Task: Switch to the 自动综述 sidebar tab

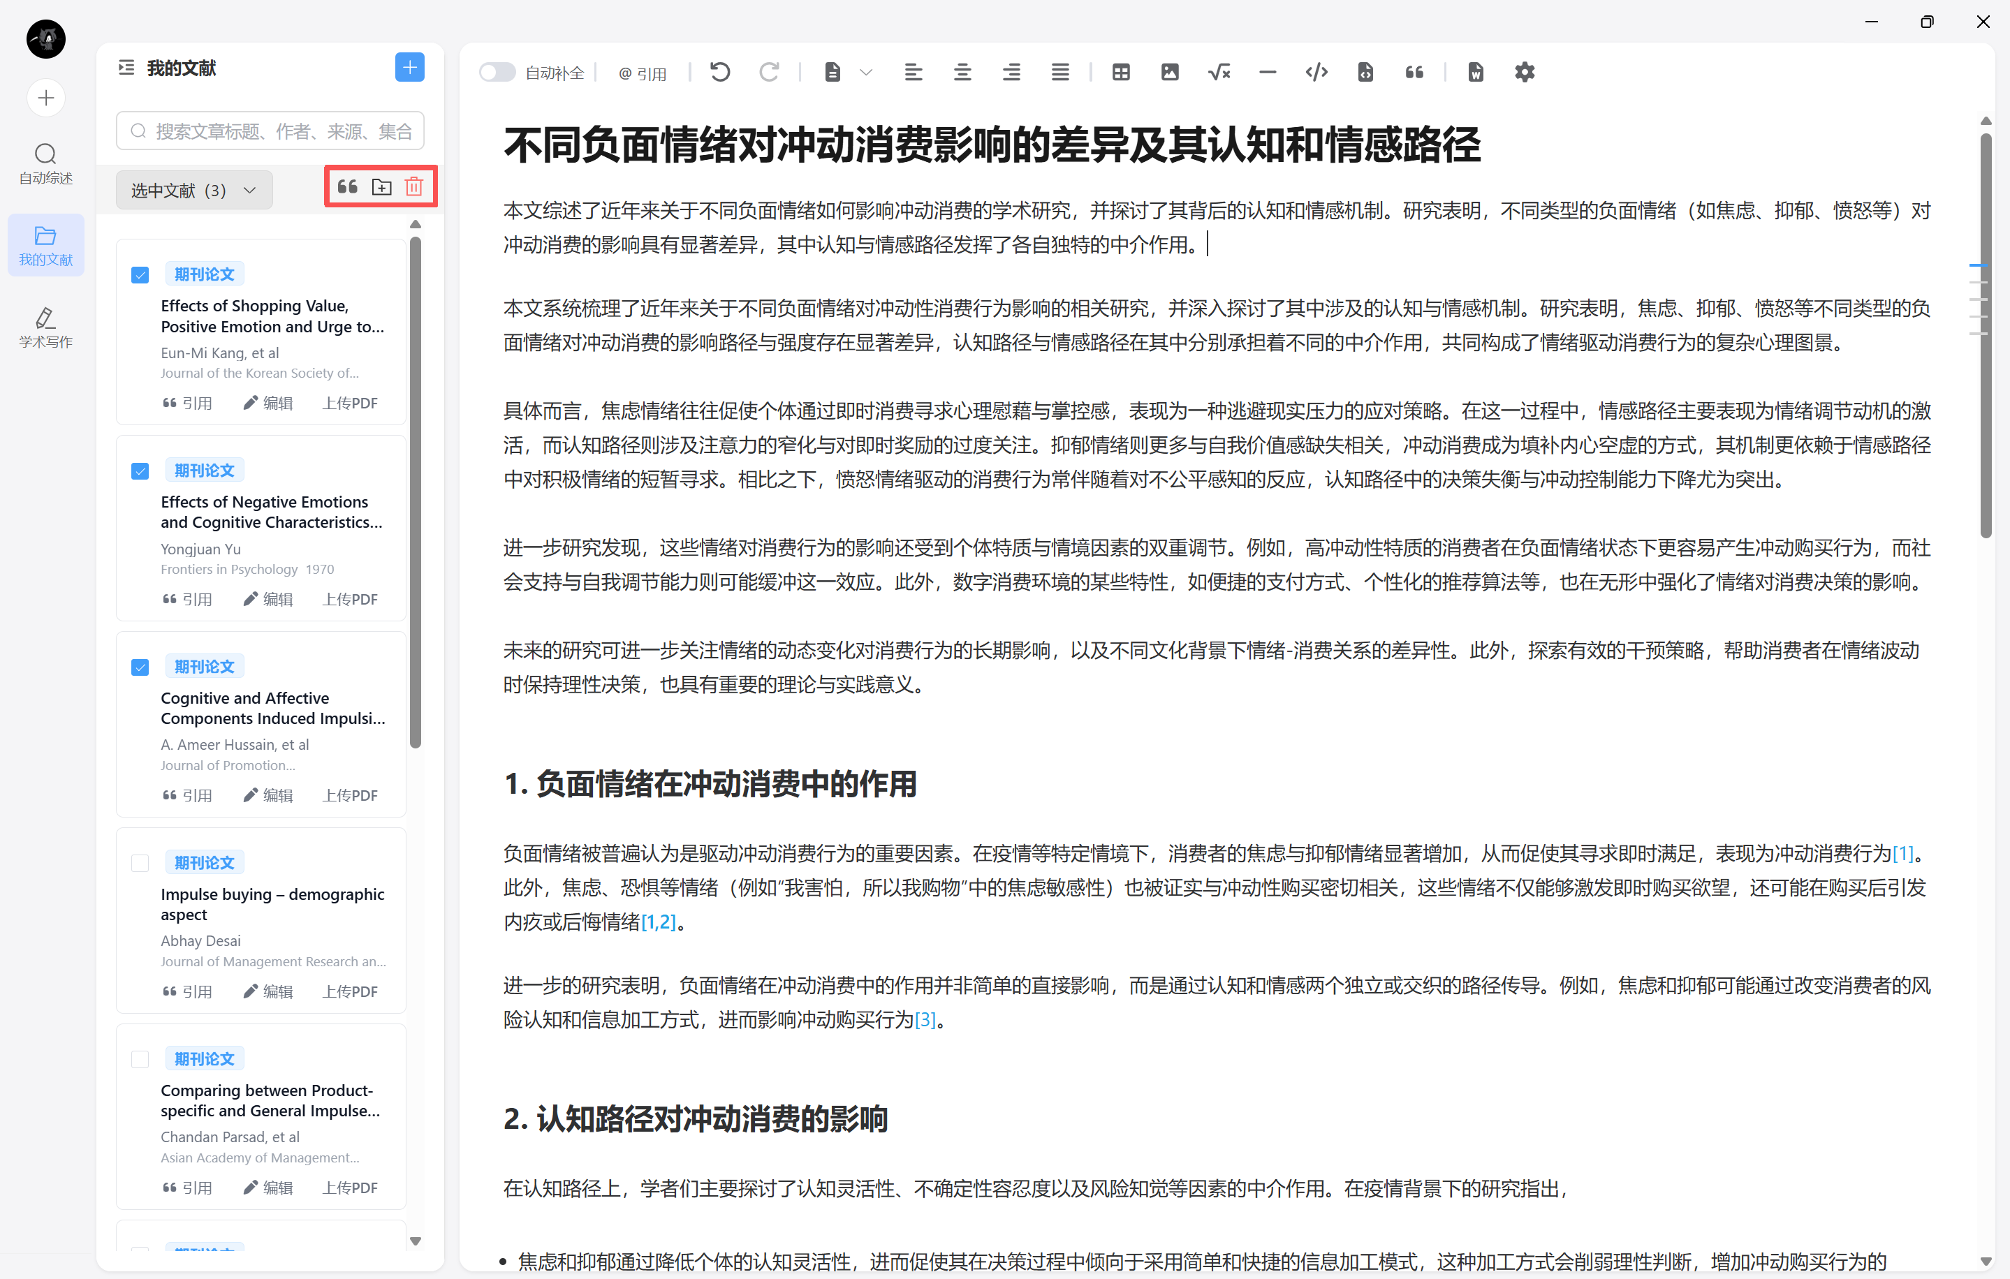Action: (x=46, y=163)
